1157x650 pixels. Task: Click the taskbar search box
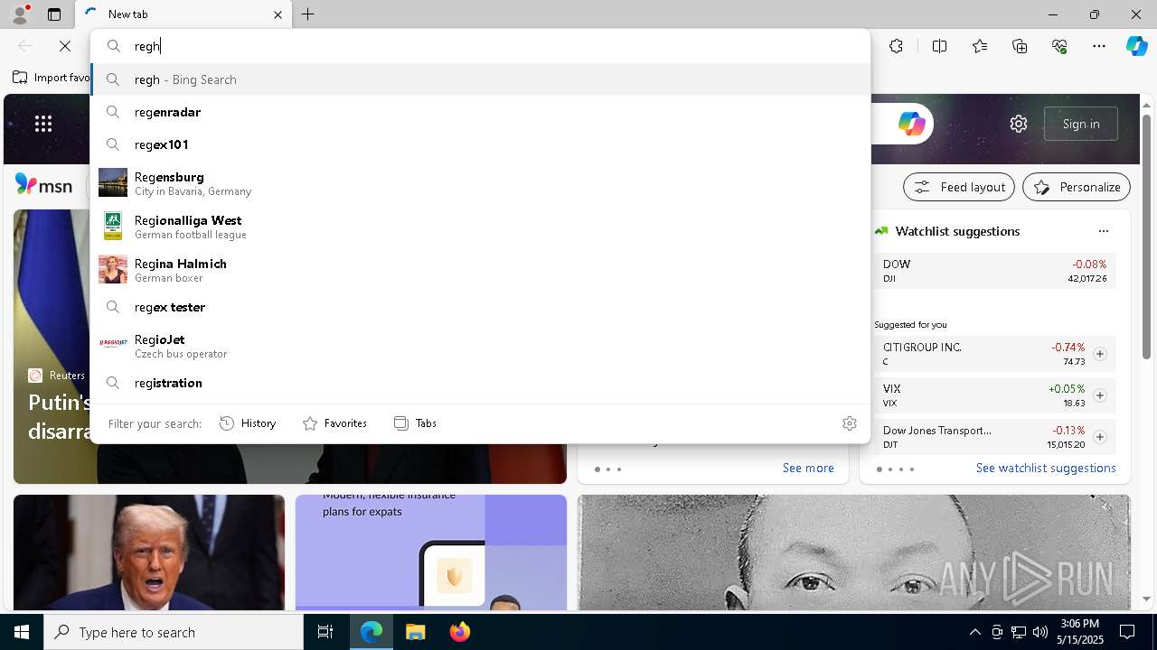pyautogui.click(x=174, y=632)
